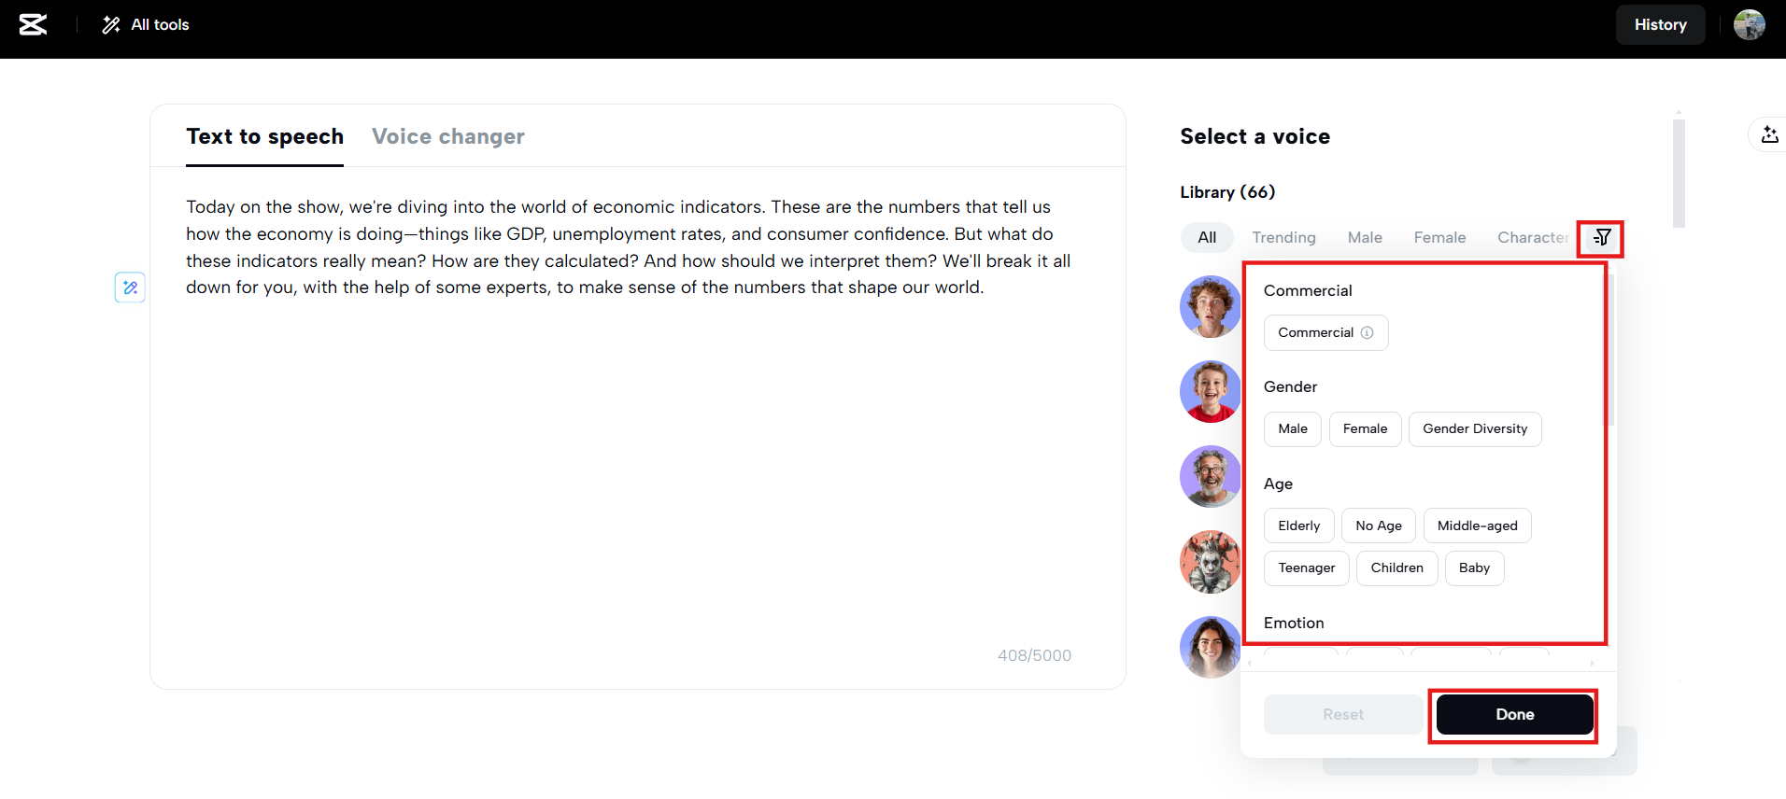The height and width of the screenshot is (799, 1786).
Task: Enable the Elderly age filter
Action: [x=1298, y=526]
